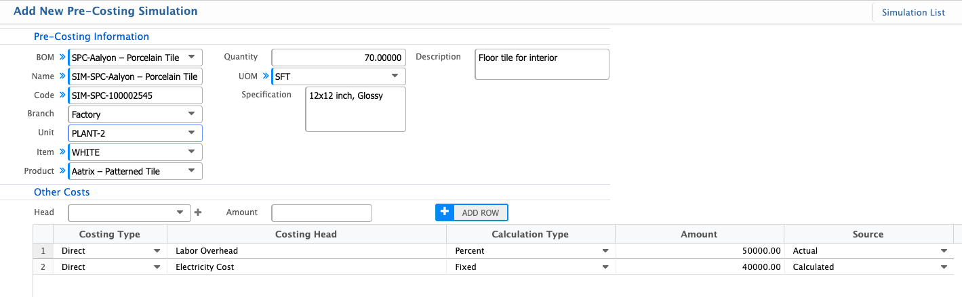Viewport: 962px width, 297px height.
Task: Expand the Branch dropdown showing Factory
Action: [191, 114]
